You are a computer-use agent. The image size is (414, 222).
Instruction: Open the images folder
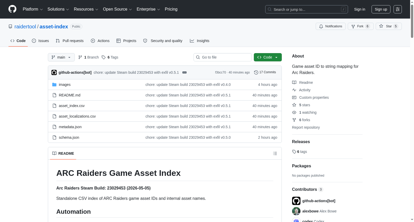point(65,85)
